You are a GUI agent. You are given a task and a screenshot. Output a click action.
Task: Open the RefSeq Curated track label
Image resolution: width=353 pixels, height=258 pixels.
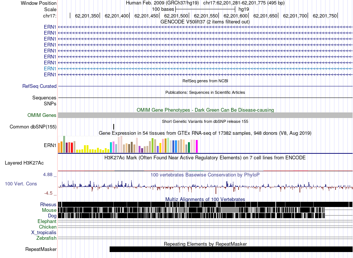tap(39, 86)
